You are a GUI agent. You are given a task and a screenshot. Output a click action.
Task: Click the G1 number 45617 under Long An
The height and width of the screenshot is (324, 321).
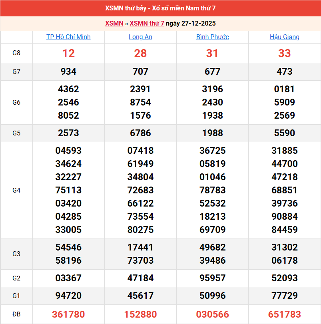tap(140, 296)
